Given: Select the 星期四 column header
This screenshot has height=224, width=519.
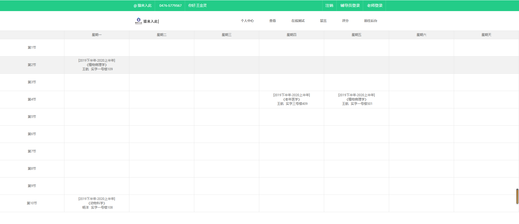Looking at the screenshot, I should coord(291,35).
